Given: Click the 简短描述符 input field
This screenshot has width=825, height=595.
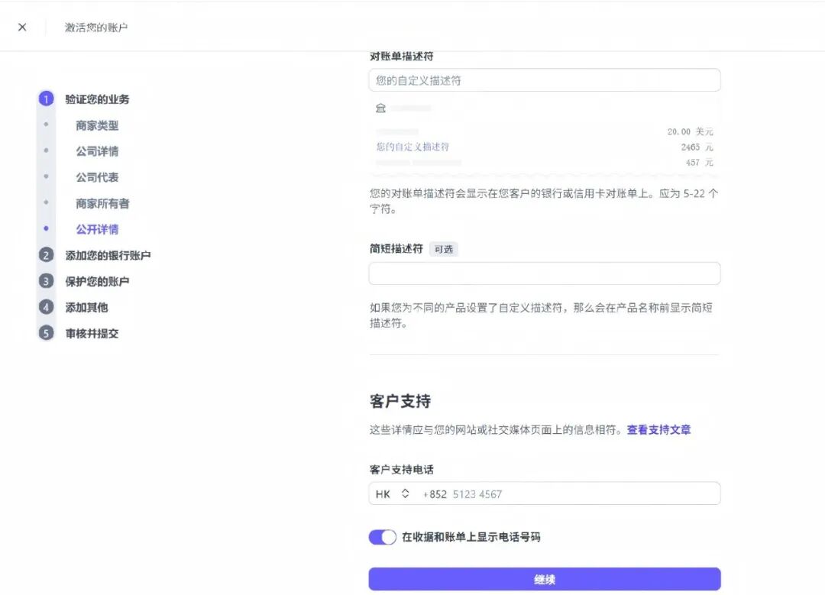Looking at the screenshot, I should [544, 273].
